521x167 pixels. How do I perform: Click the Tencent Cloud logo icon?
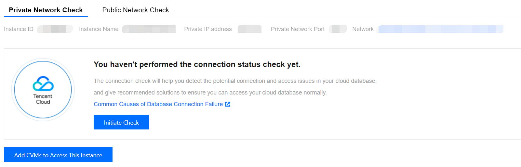point(43,84)
